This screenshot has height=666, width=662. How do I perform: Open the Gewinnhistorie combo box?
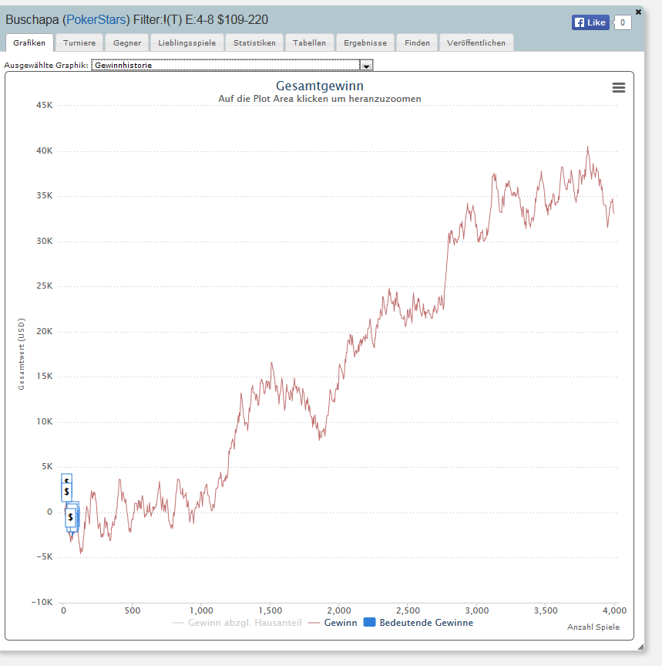click(x=232, y=65)
